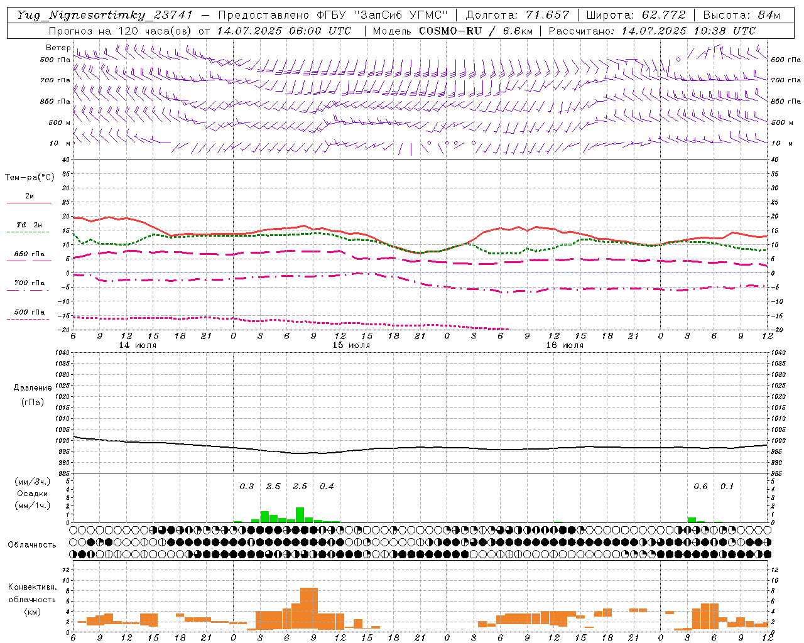
Task: Click the red 2м temperature legend line
Action: [29, 203]
